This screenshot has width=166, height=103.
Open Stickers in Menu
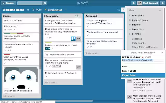(x=136, y=25)
